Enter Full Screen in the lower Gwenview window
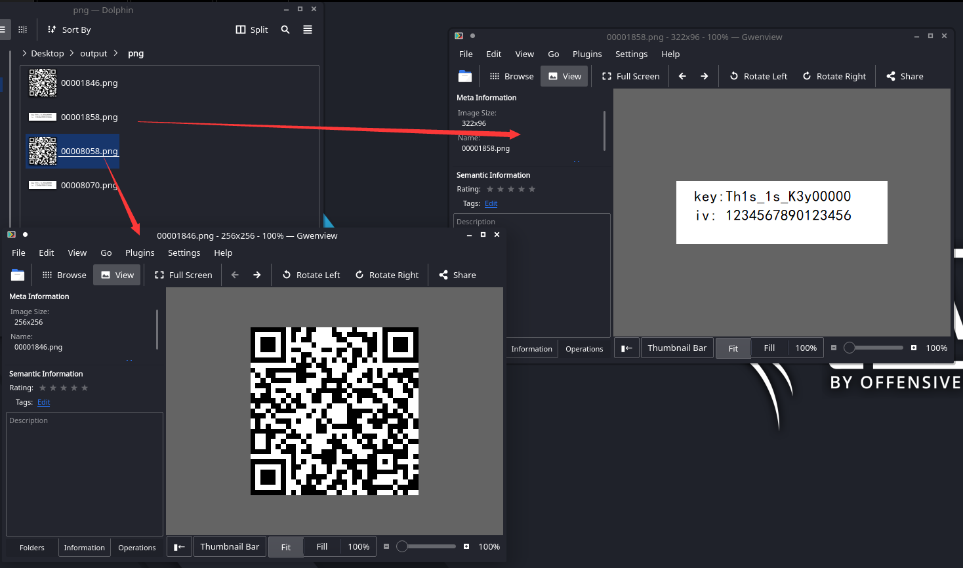 (x=184, y=275)
